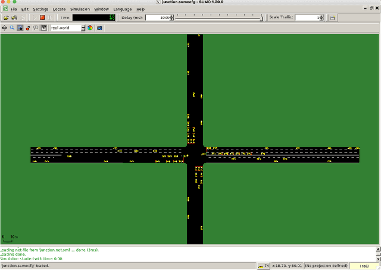Click the new view window icon beside Scale Traffic
The width and height of the screenshot is (381, 270).
(x=333, y=18)
